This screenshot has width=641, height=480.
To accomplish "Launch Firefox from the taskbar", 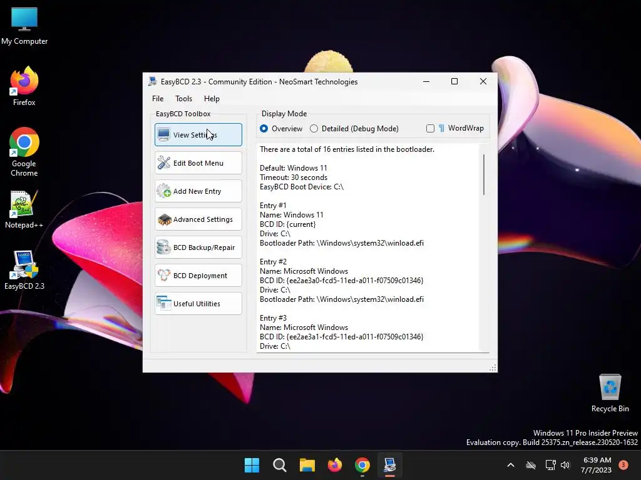I will pyautogui.click(x=335, y=465).
